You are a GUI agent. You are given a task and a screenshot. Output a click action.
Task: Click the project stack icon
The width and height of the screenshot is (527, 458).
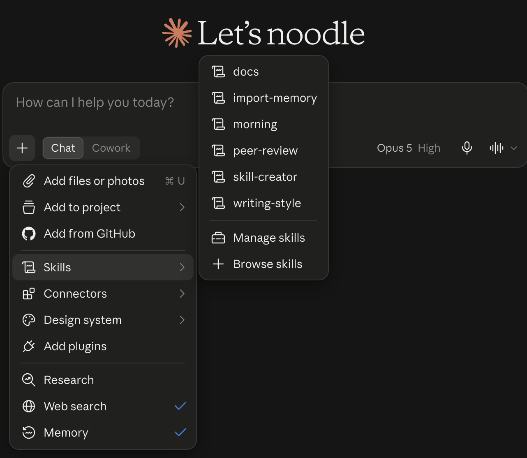(29, 207)
